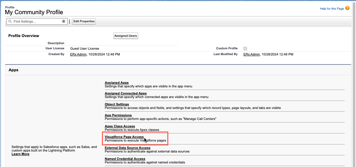Toggle the Custom Profile checkbox
The image size is (356, 167).
[x=245, y=49]
